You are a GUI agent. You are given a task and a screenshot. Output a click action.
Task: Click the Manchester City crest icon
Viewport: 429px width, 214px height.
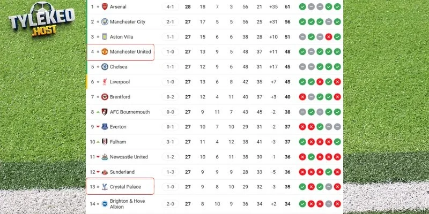[x=105, y=22]
